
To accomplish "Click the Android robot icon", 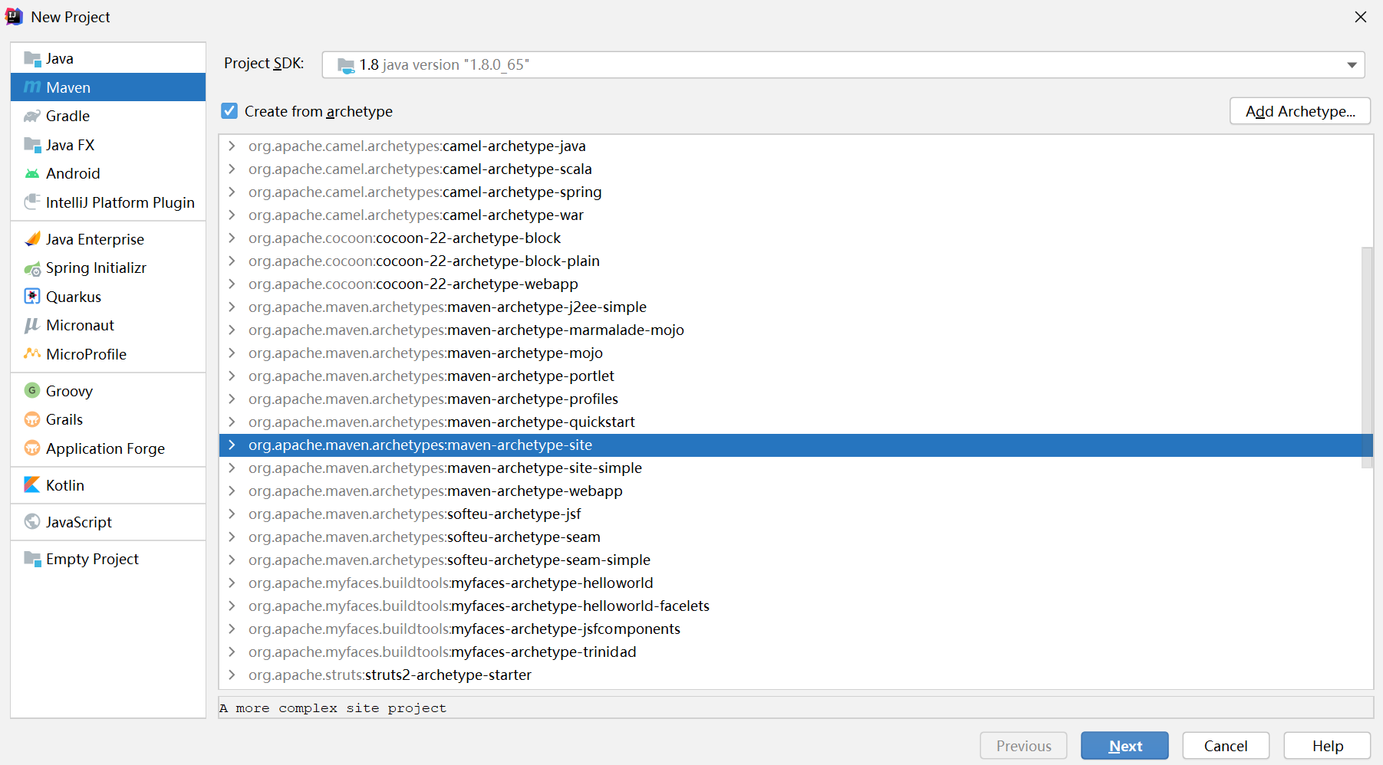I will [31, 174].
